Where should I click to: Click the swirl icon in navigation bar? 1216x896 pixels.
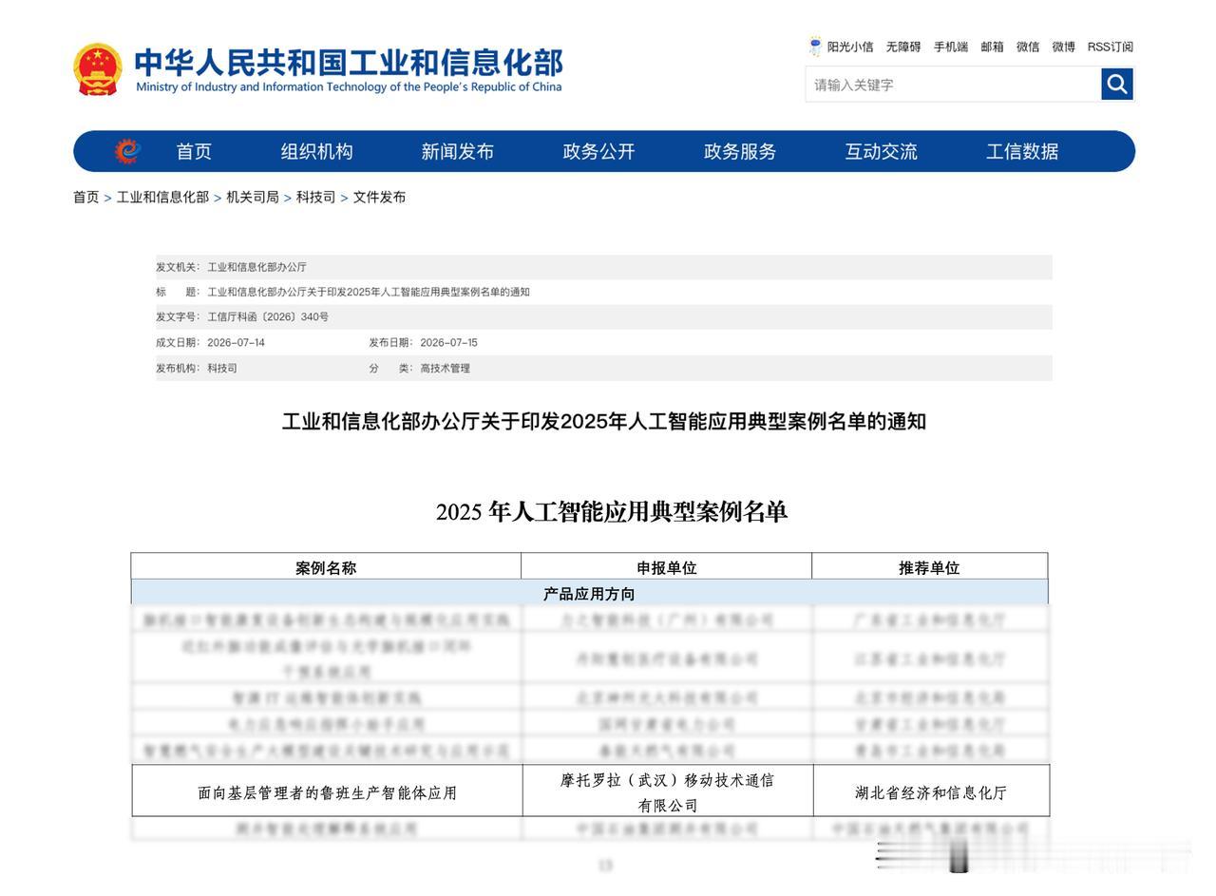127,151
